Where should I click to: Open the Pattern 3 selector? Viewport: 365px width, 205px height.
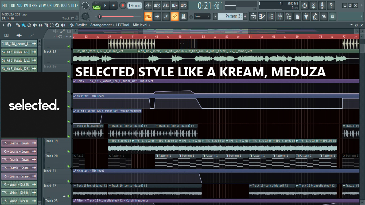[x=230, y=17]
